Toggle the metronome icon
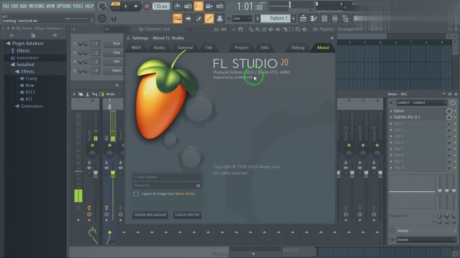Viewport: 460px width, 258px height. coord(177,6)
